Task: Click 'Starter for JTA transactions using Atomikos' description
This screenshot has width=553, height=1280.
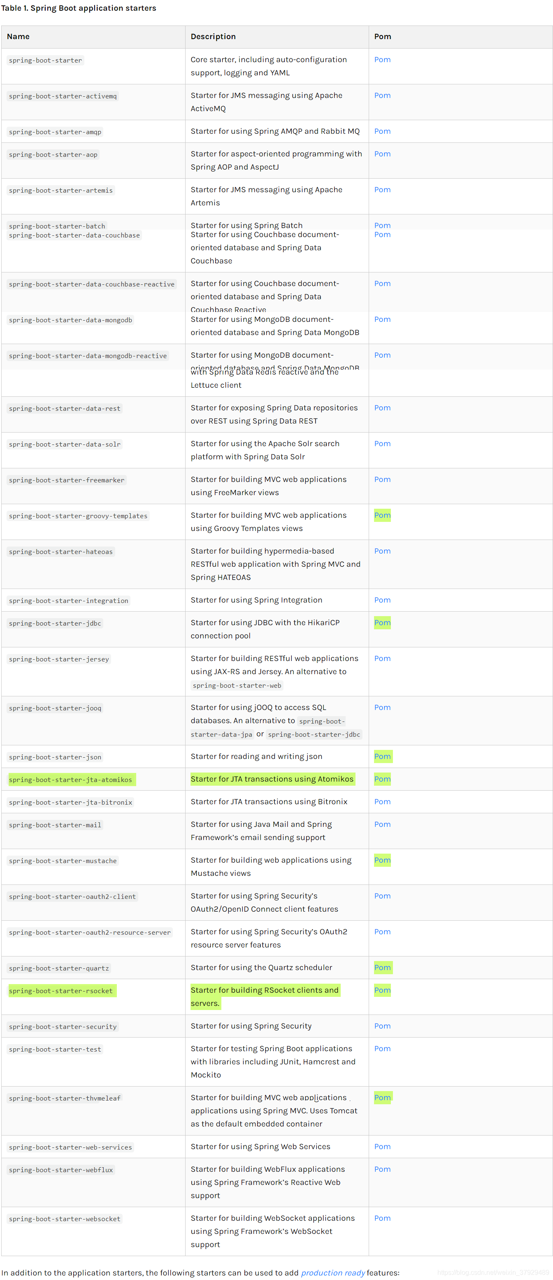Action: [x=272, y=779]
